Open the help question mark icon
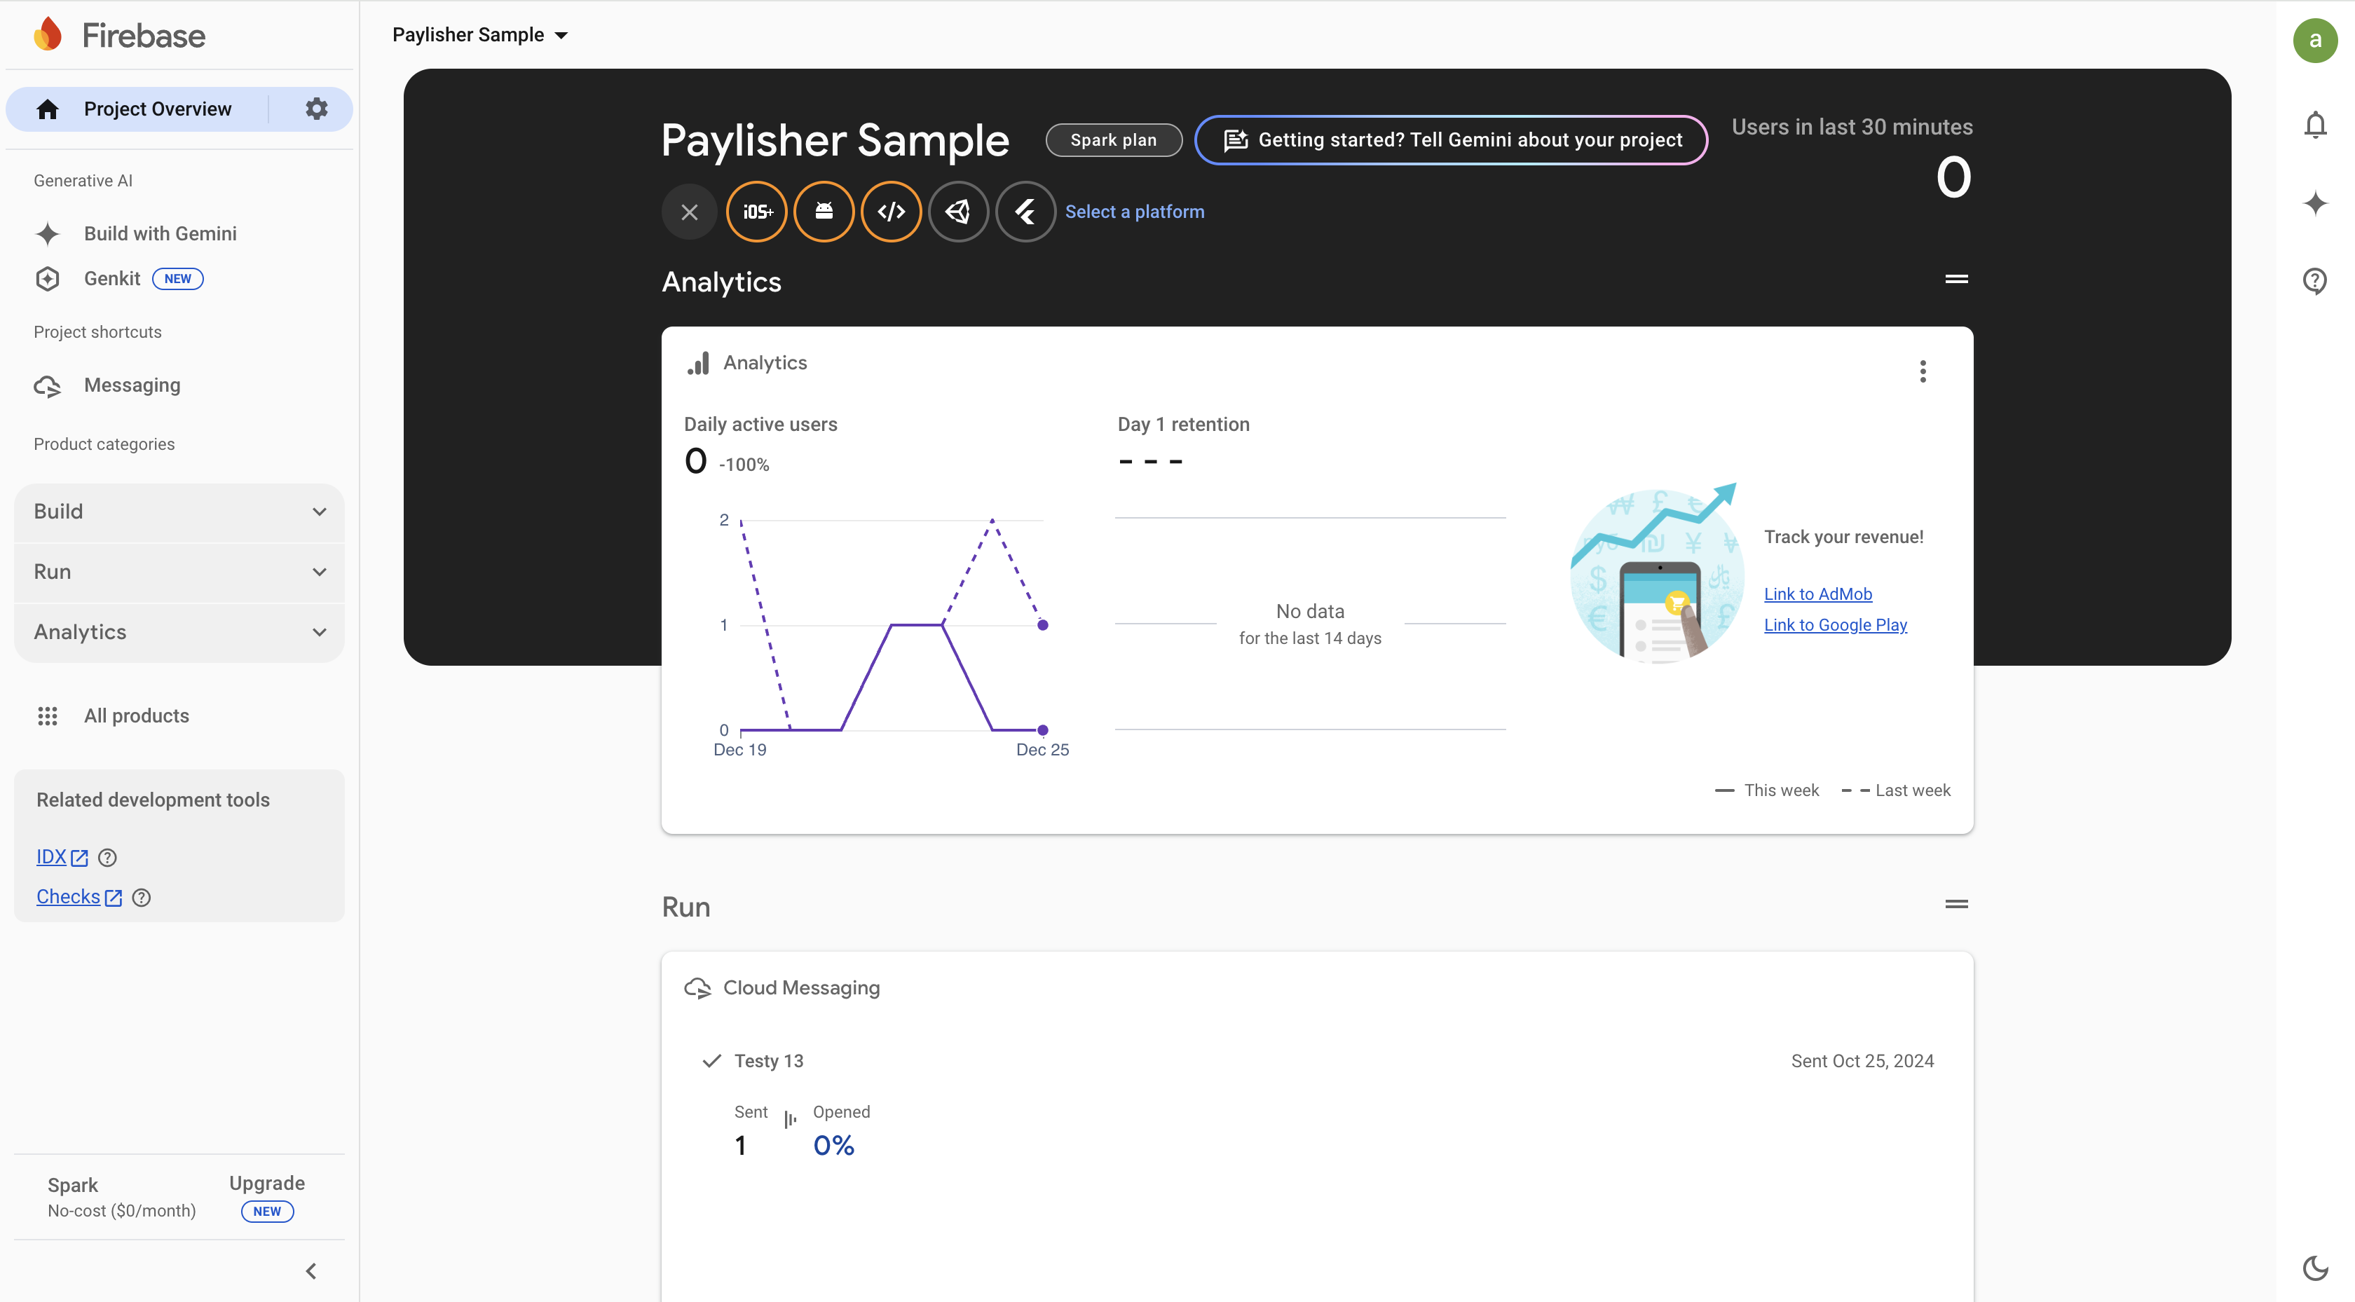This screenshot has width=2355, height=1302. (x=2315, y=281)
